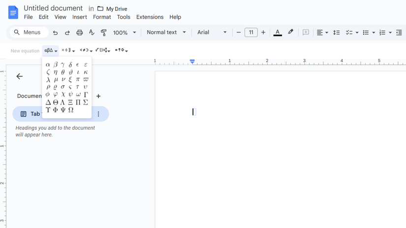Click the My Drive folder icon
The image size is (406, 228).
[x=100, y=9]
